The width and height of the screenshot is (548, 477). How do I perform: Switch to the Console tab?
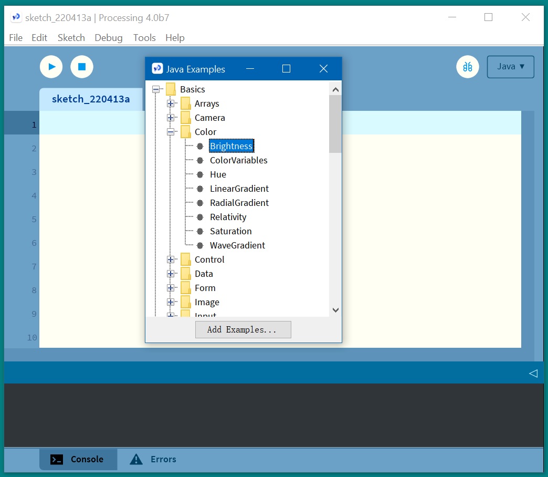click(x=78, y=459)
